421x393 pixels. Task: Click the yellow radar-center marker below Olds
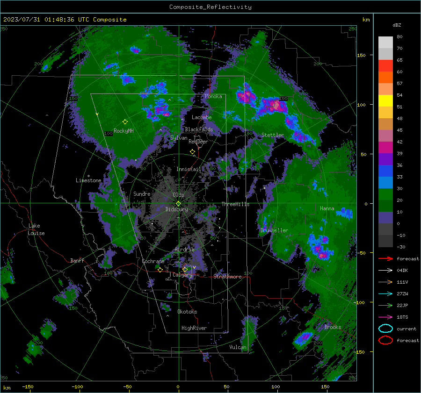178,204
